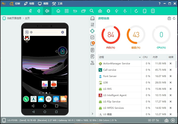The width and height of the screenshot is (178, 124).
Task: Click the back arrow toolbar icon
Action: point(75,11)
